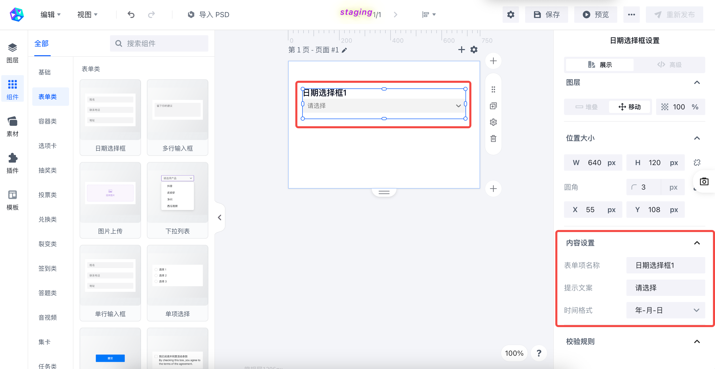Toggle the aspect ratio lock icon
Viewport: 715px width, 369px height.
[697, 163]
